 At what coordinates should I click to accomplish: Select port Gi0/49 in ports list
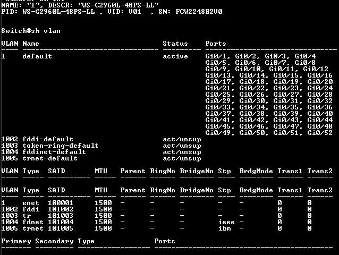(218, 133)
